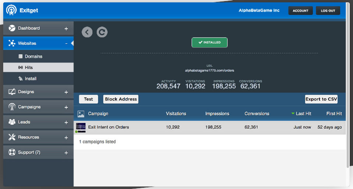Open the Support (7) menu item
This screenshot has height=189, width=353.
38,152
